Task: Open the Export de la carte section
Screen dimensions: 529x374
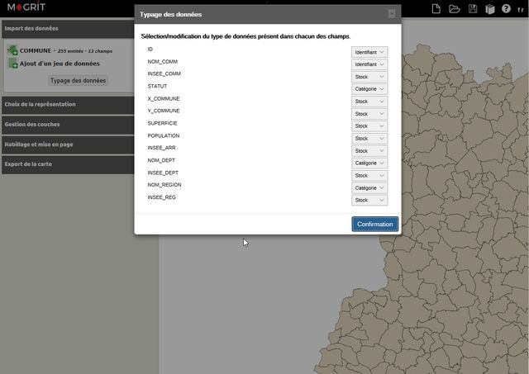Action: (79, 164)
